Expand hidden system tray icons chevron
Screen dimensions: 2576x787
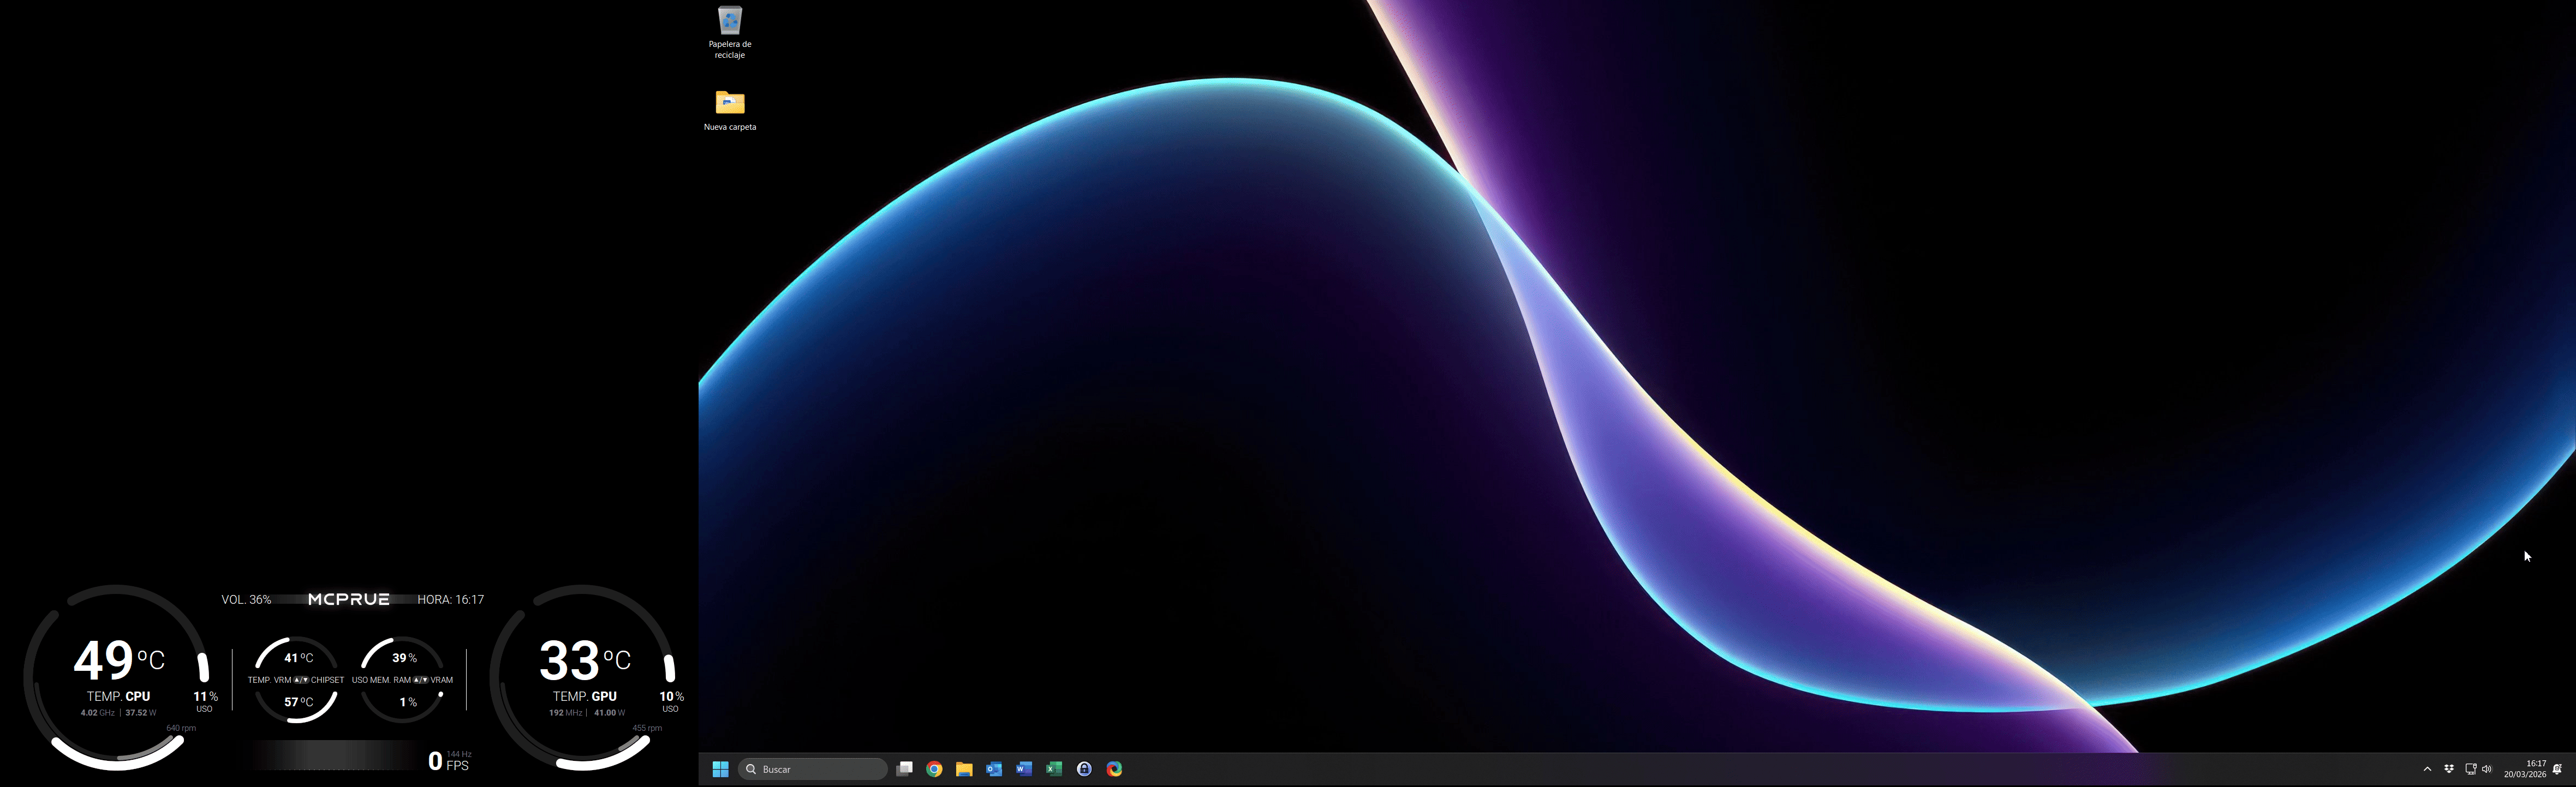(2427, 769)
